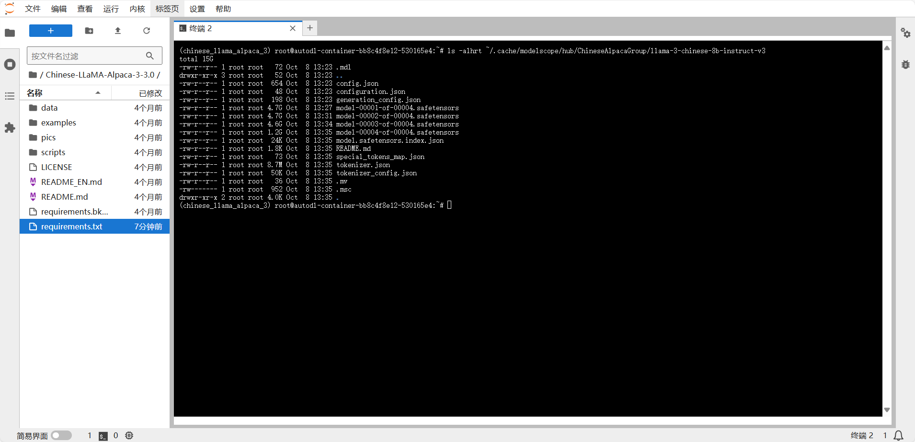
Task: Open the extension manager puzzle icon
Action: (x=10, y=128)
